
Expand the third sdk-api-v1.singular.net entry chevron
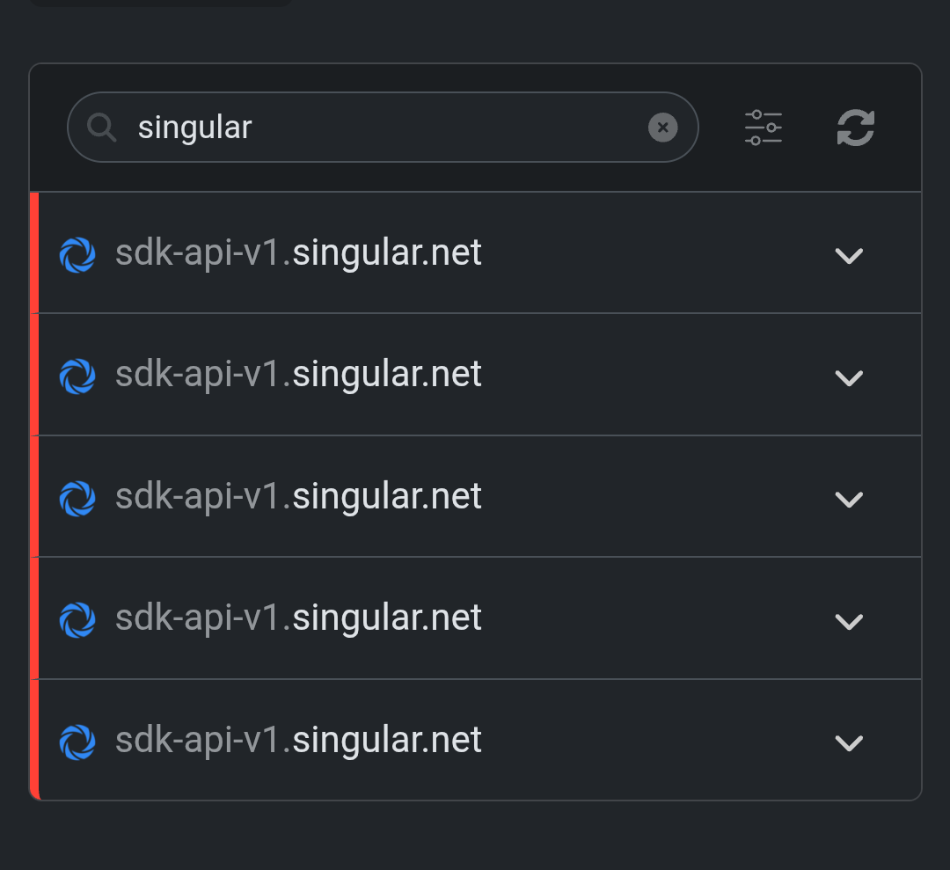(x=849, y=499)
